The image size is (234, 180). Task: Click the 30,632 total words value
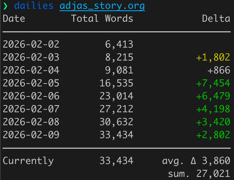coord(116,122)
